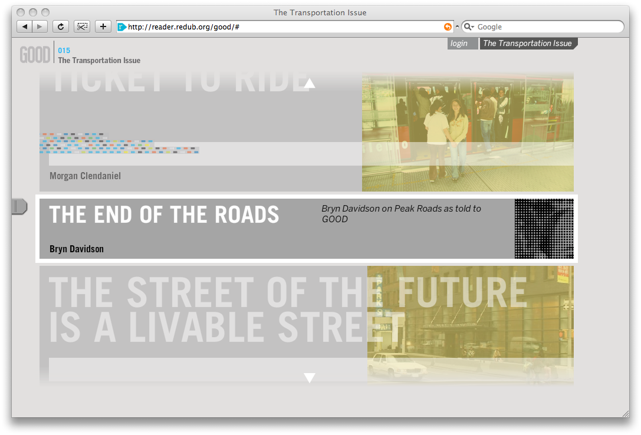
Task: Open the Ticket to Ride article title
Action: click(x=180, y=82)
